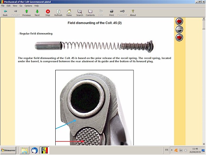
Task: Click the FR language indicator
Action: pyautogui.click(x=167, y=150)
